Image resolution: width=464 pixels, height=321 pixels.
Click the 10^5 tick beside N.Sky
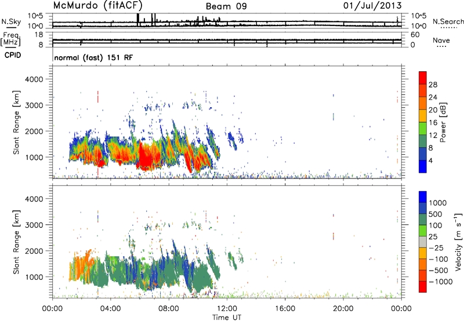(35, 16)
